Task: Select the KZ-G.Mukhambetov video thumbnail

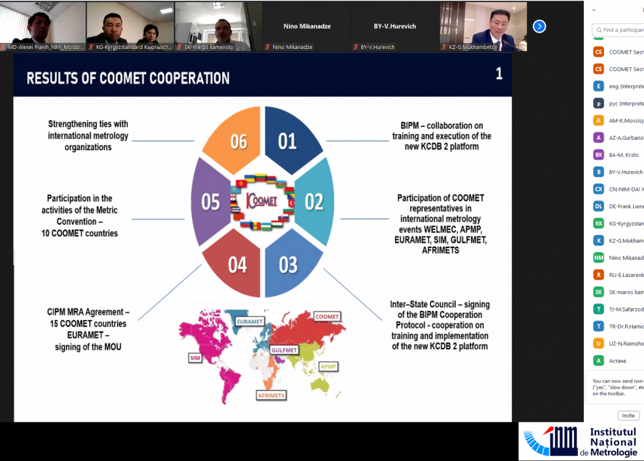Action: tap(483, 26)
